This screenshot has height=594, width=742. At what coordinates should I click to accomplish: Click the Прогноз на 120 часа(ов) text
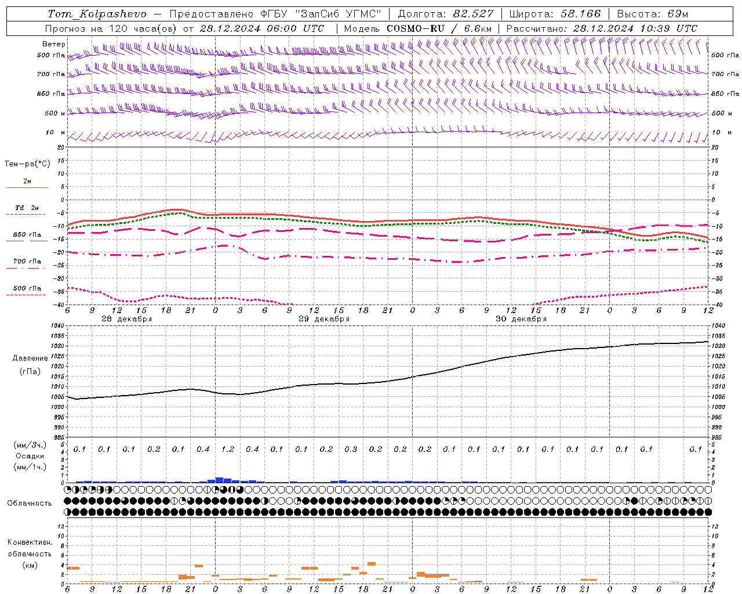[111, 28]
